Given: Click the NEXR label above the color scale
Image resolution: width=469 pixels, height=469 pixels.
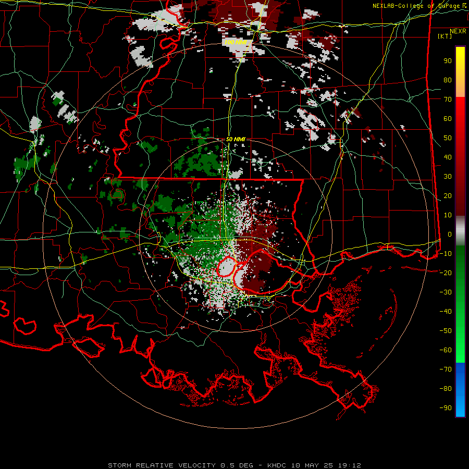Looking at the screenshot, I should (458, 31).
